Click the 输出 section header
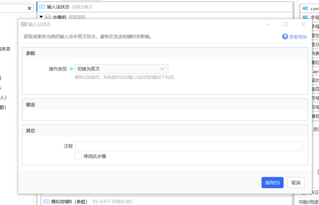Image resolution: width=319 pixels, height=205 pixels. 165,105
